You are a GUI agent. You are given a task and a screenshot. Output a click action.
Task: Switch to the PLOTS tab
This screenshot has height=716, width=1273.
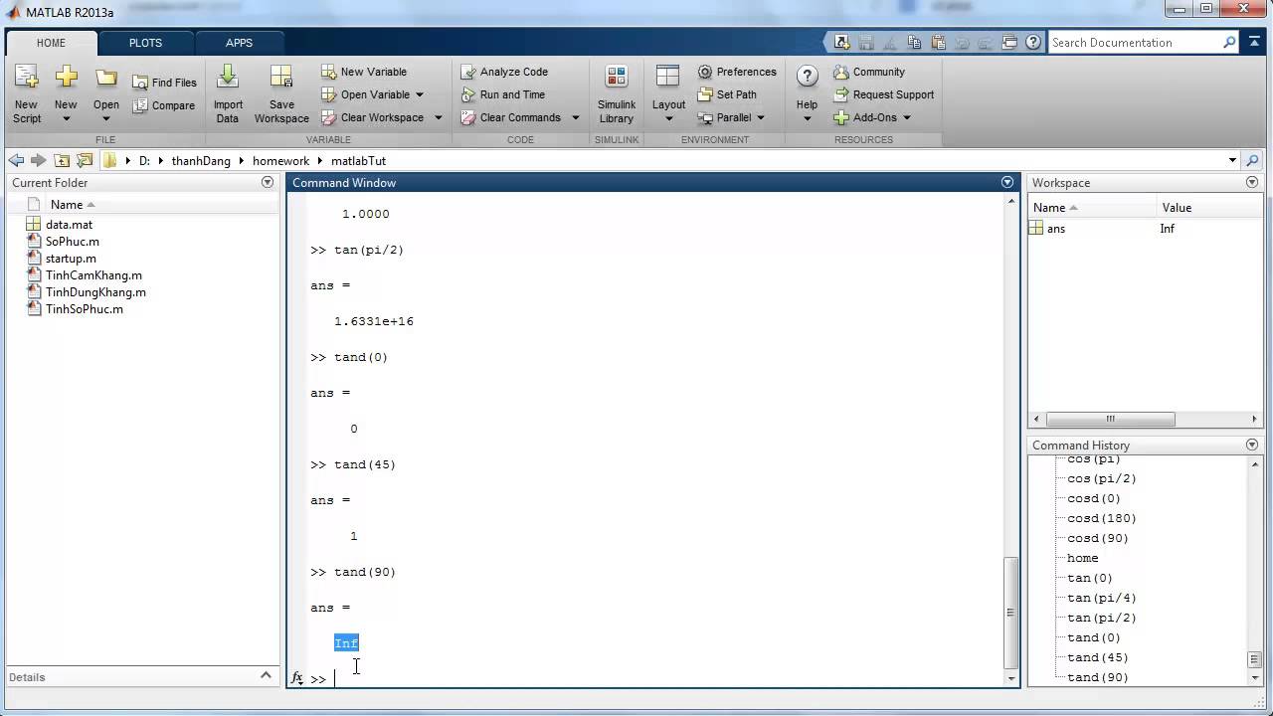tap(145, 43)
